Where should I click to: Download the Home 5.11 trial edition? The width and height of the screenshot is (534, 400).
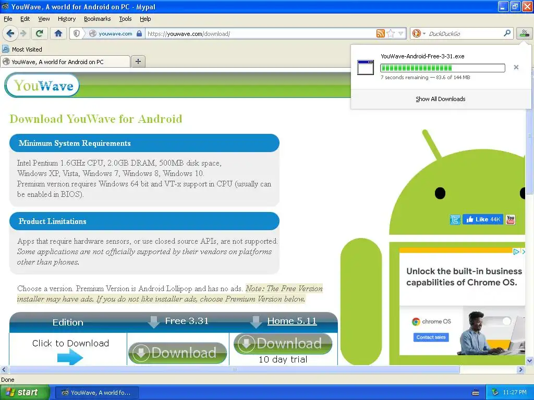(x=283, y=344)
